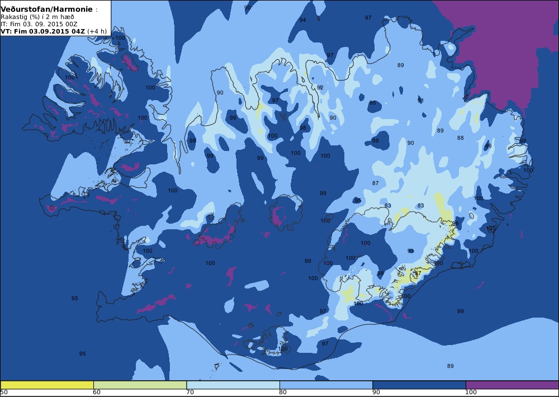Click the legend label '70'

point(190,393)
